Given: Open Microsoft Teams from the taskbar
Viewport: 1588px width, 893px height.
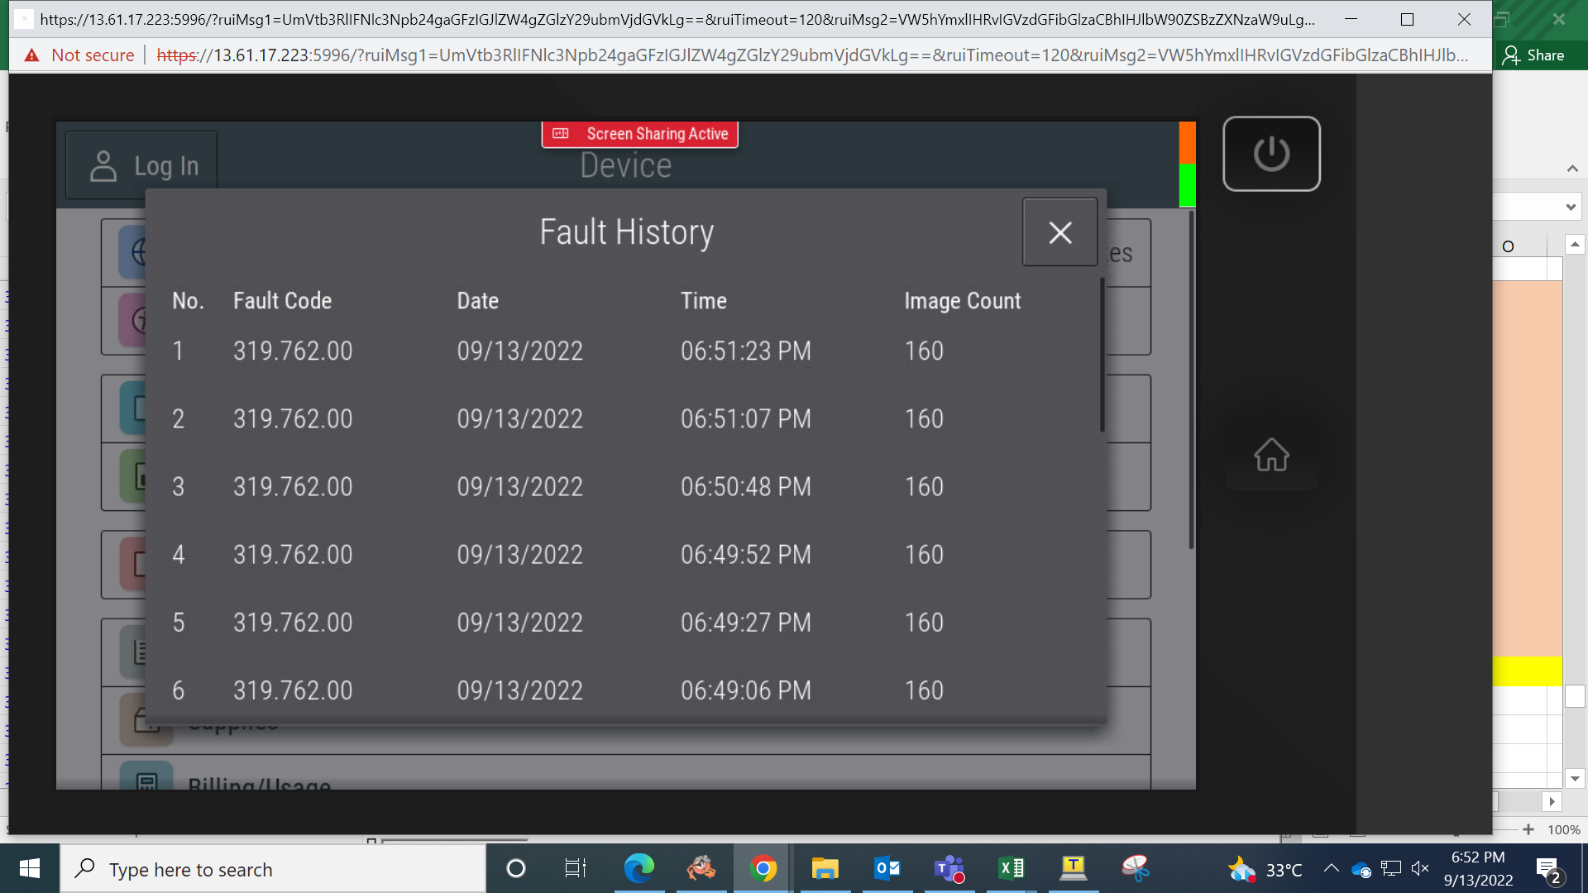Looking at the screenshot, I should point(949,868).
